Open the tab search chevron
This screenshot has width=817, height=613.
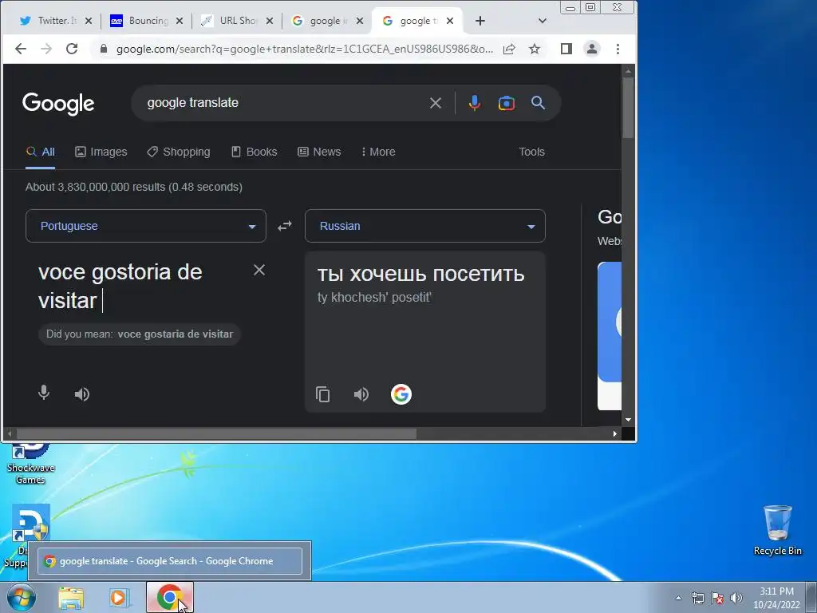[543, 21]
